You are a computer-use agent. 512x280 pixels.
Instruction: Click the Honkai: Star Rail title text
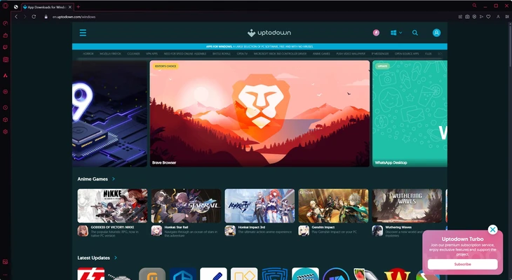tap(176, 227)
